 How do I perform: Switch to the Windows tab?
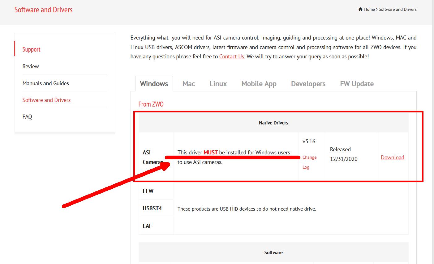[154, 84]
